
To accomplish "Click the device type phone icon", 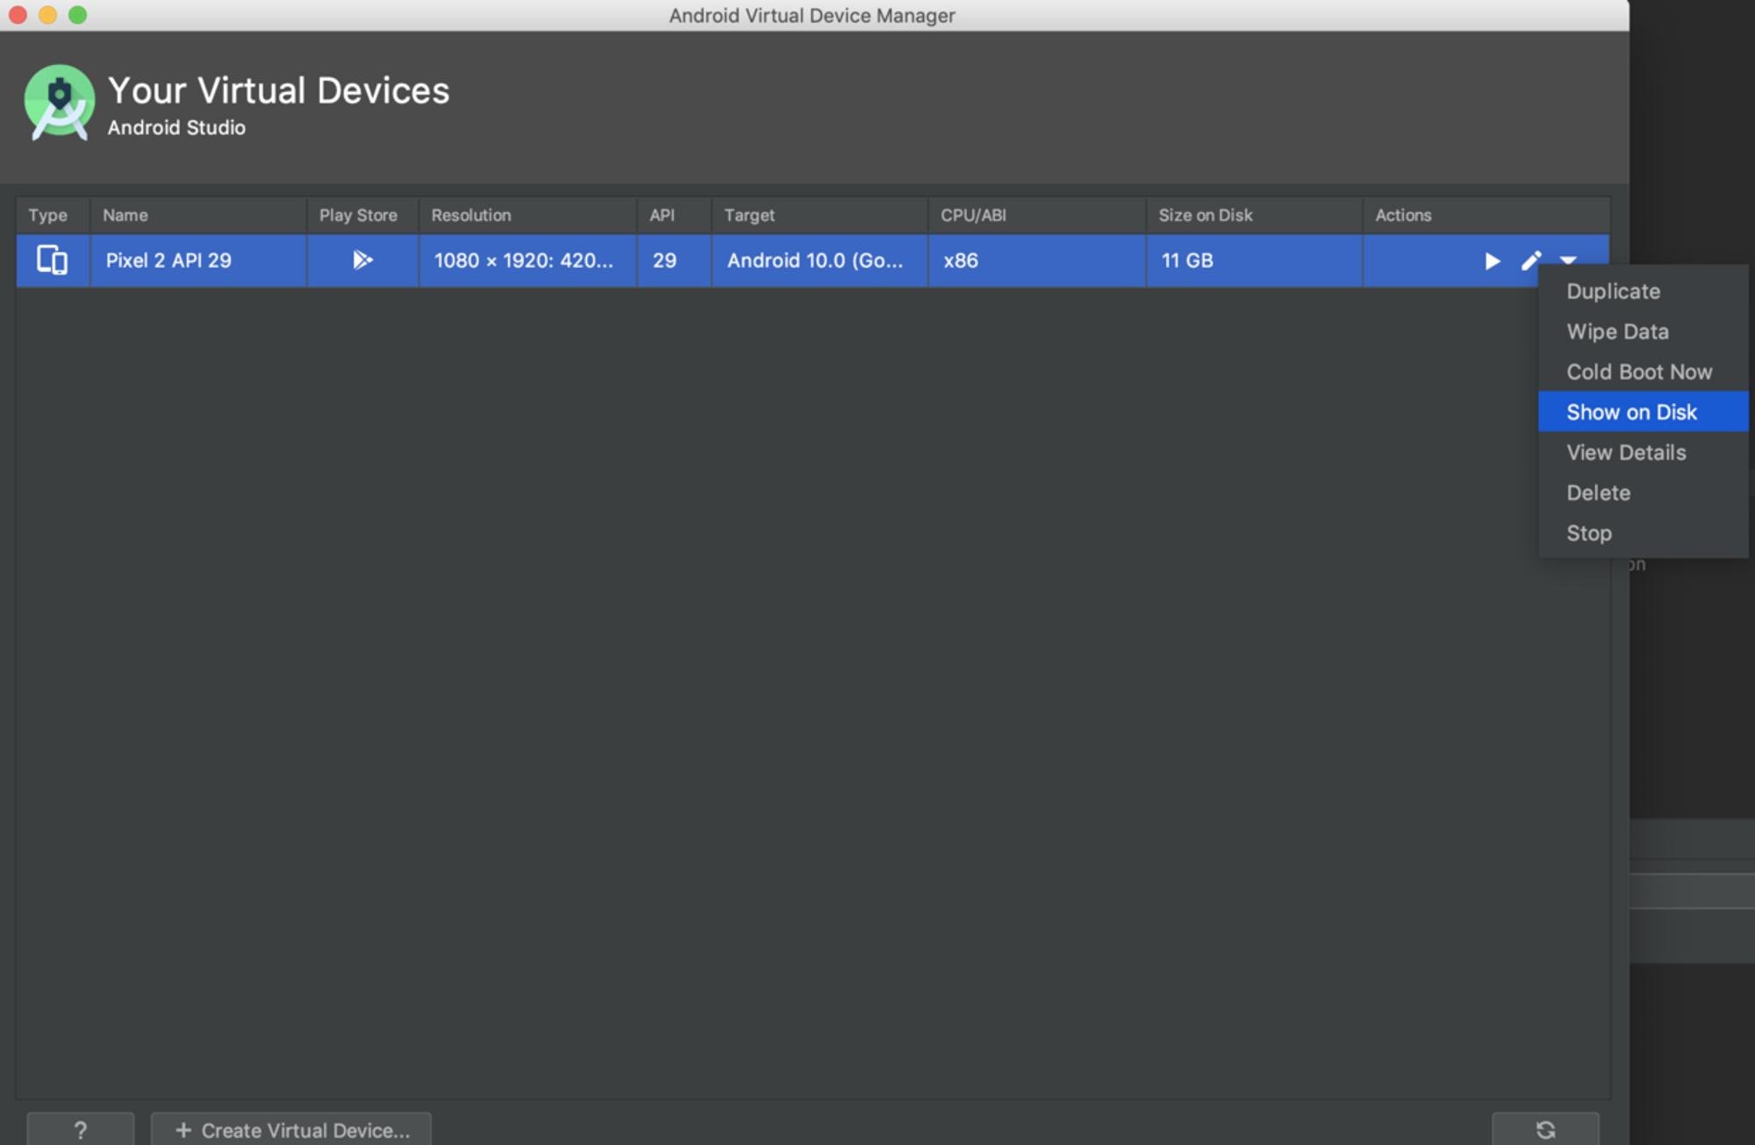I will pyautogui.click(x=52, y=260).
